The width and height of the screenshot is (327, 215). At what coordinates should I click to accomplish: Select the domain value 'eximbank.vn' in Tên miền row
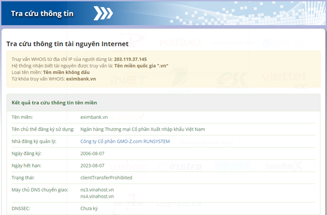pos(94,117)
